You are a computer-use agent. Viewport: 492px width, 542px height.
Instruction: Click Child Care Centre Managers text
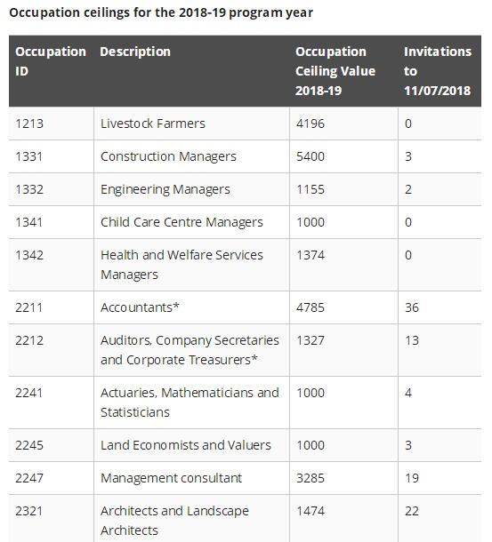point(181,222)
